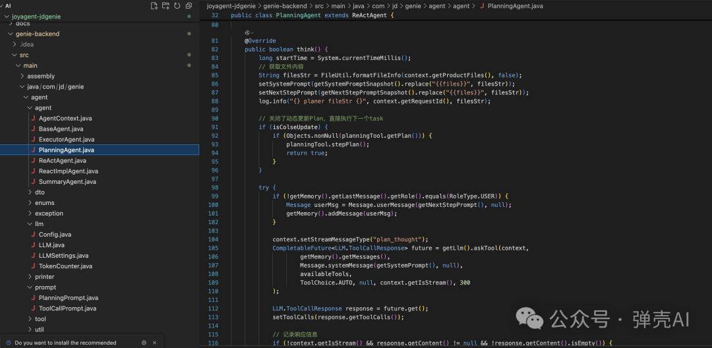Expand the util folder
The height and width of the screenshot is (348, 712).
tap(30, 330)
